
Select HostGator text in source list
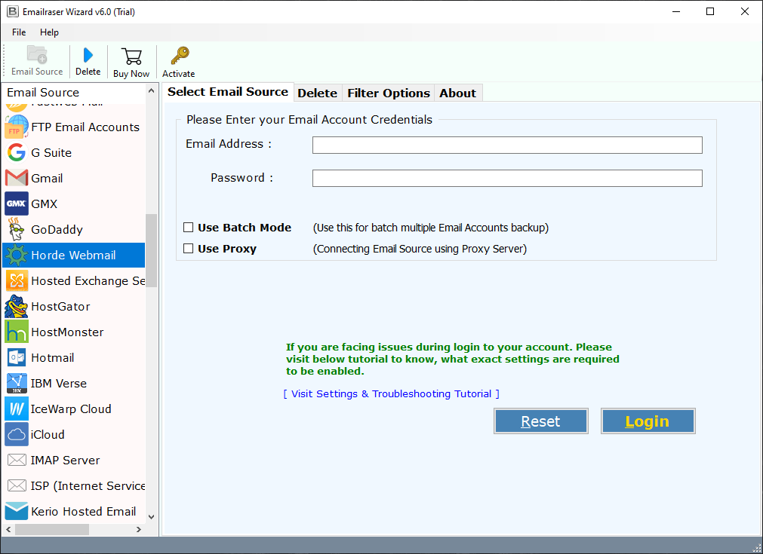click(61, 307)
